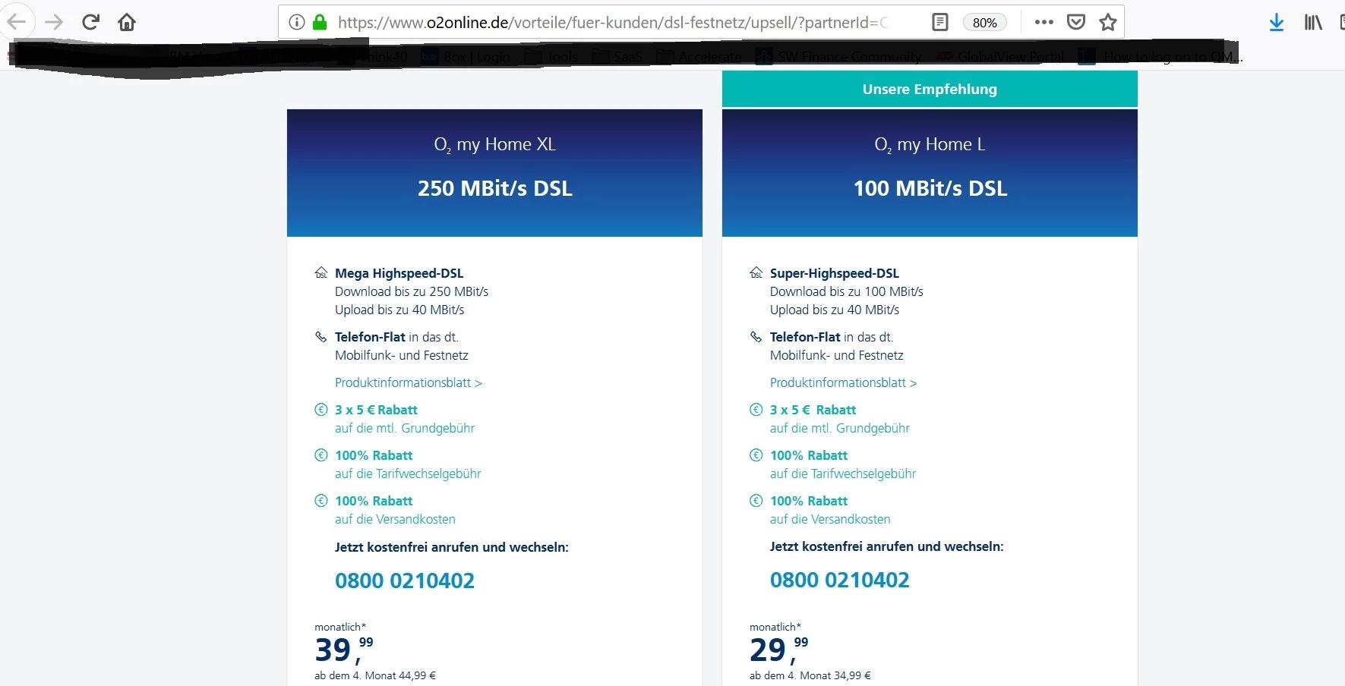1345x686 pixels.
Task: Go forward with the forward arrow
Action: tap(54, 22)
